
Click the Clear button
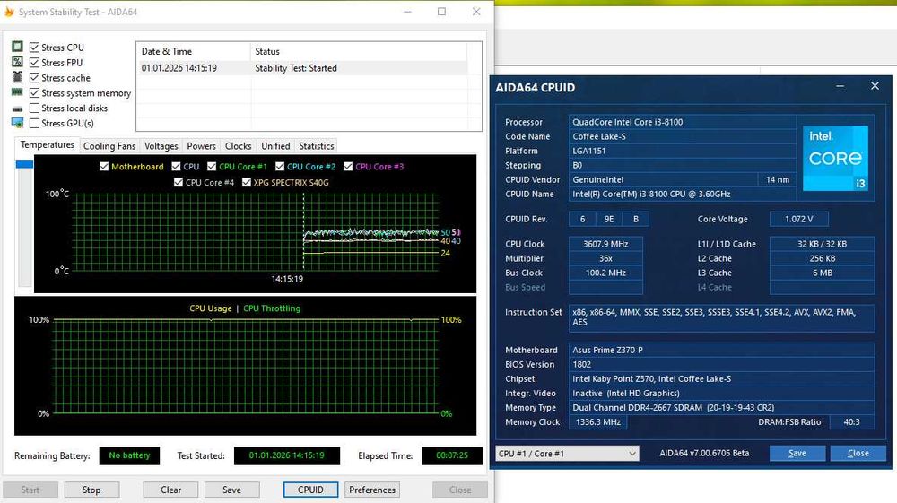170,490
